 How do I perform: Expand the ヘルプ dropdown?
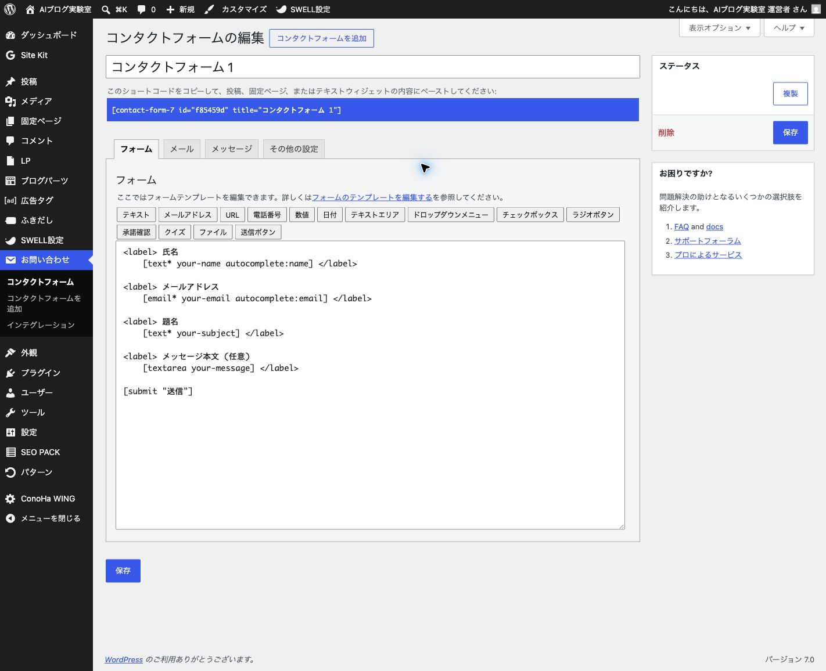tap(788, 28)
